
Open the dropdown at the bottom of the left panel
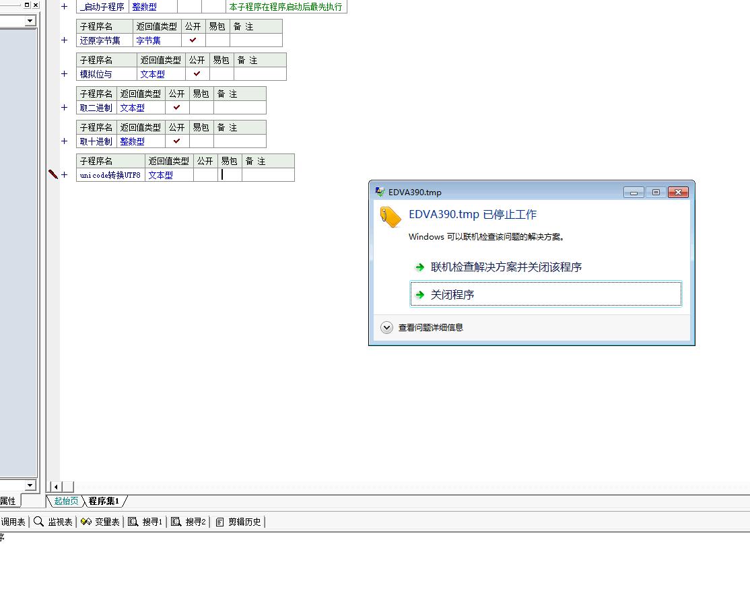click(x=30, y=485)
